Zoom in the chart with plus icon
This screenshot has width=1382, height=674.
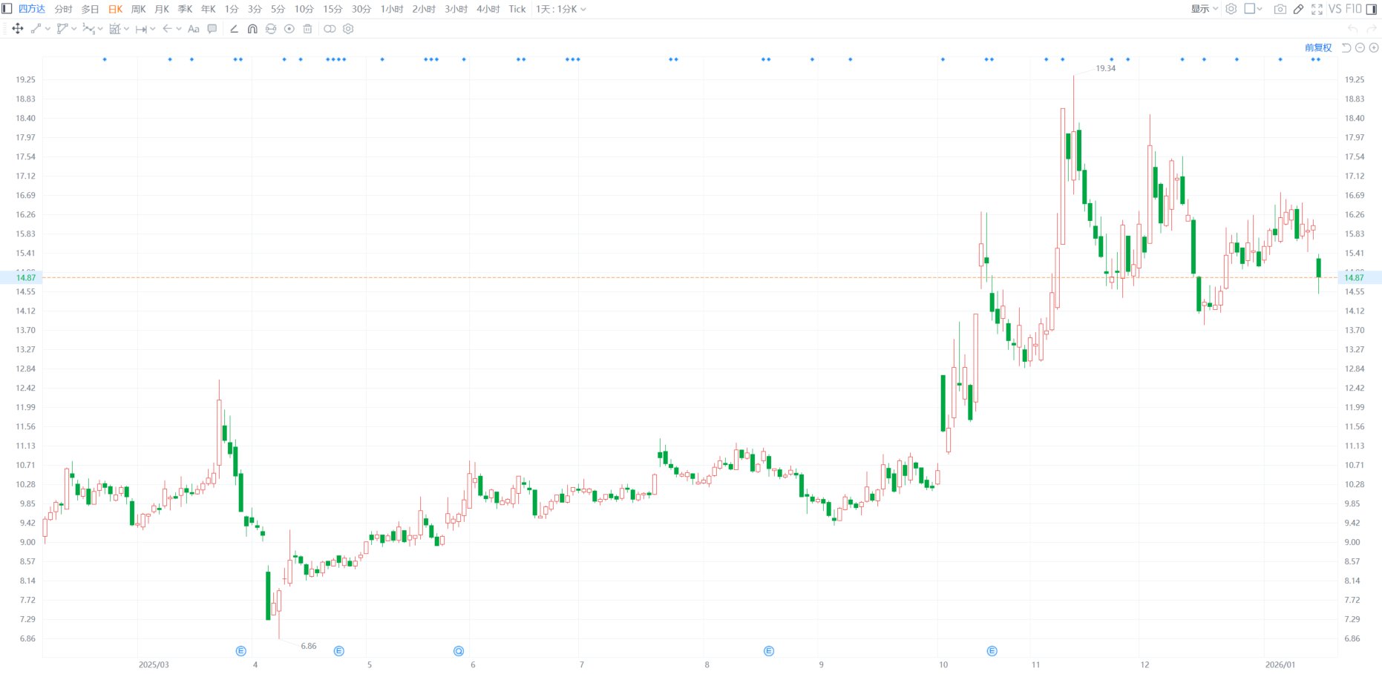1374,47
